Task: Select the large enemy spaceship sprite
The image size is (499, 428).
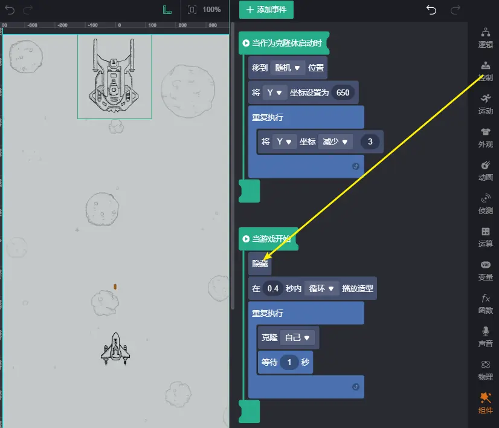Action: pos(114,76)
